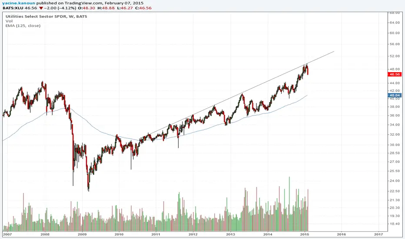The height and width of the screenshot is (239, 405).
Task: Click the 25.50 price axis label
Action: 395,171
